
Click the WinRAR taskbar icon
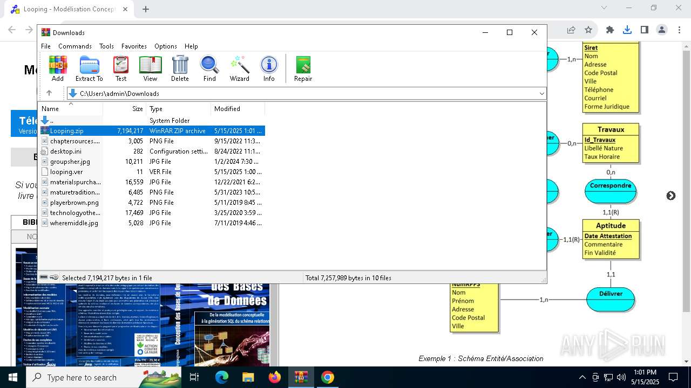[x=301, y=377]
